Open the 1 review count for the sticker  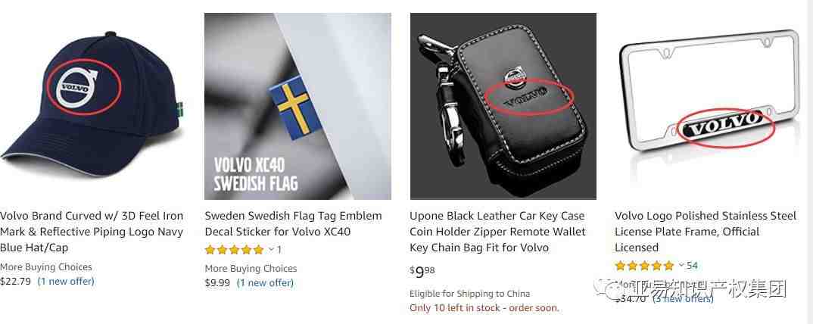[279, 250]
